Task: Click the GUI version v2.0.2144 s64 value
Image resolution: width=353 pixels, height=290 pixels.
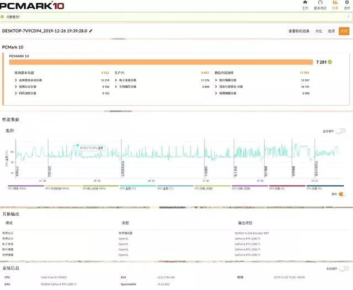Action: 166,277
